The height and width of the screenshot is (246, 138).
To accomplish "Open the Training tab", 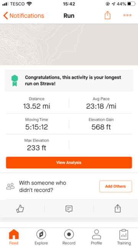I will (x=124, y=237).
